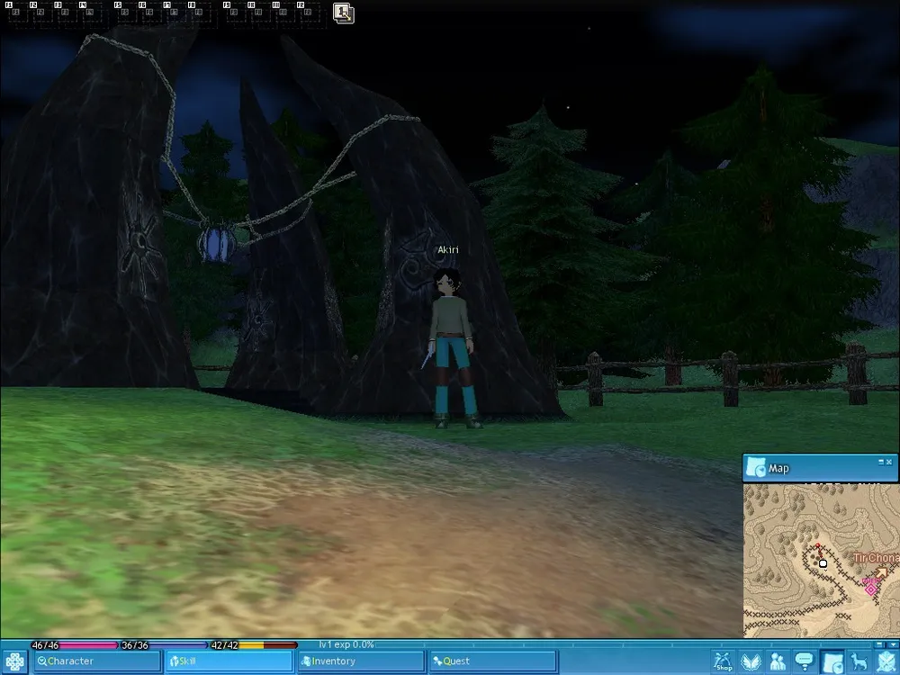
Task: Click the wings icon in the bottom bar
Action: point(751,661)
